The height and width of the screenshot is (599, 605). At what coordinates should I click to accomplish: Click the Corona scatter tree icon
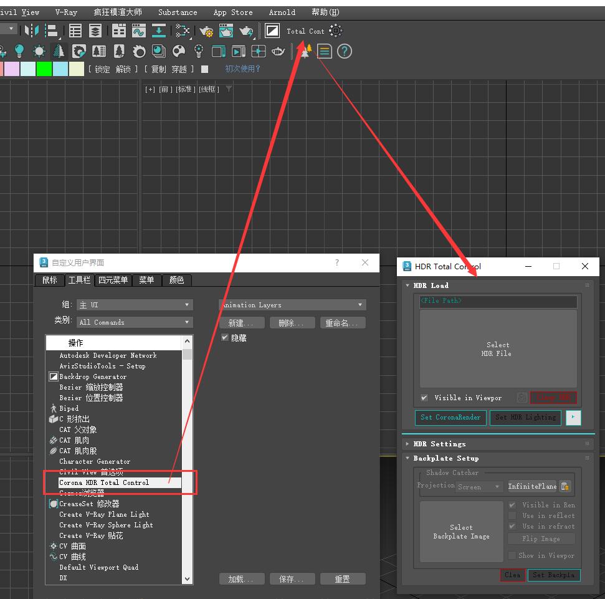pyautogui.click(x=59, y=51)
